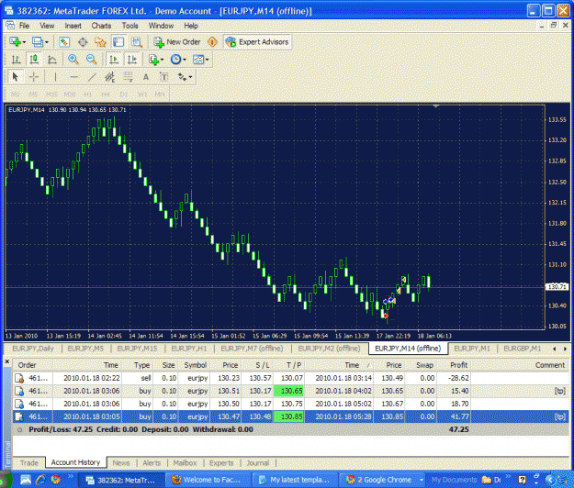Switch to the Journal terminal tab
The height and width of the screenshot is (488, 574).
coord(258,462)
